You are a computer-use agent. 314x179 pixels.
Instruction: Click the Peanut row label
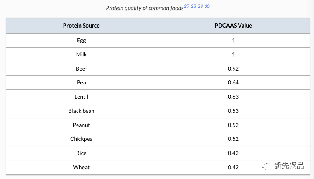pyautogui.click(x=81, y=125)
